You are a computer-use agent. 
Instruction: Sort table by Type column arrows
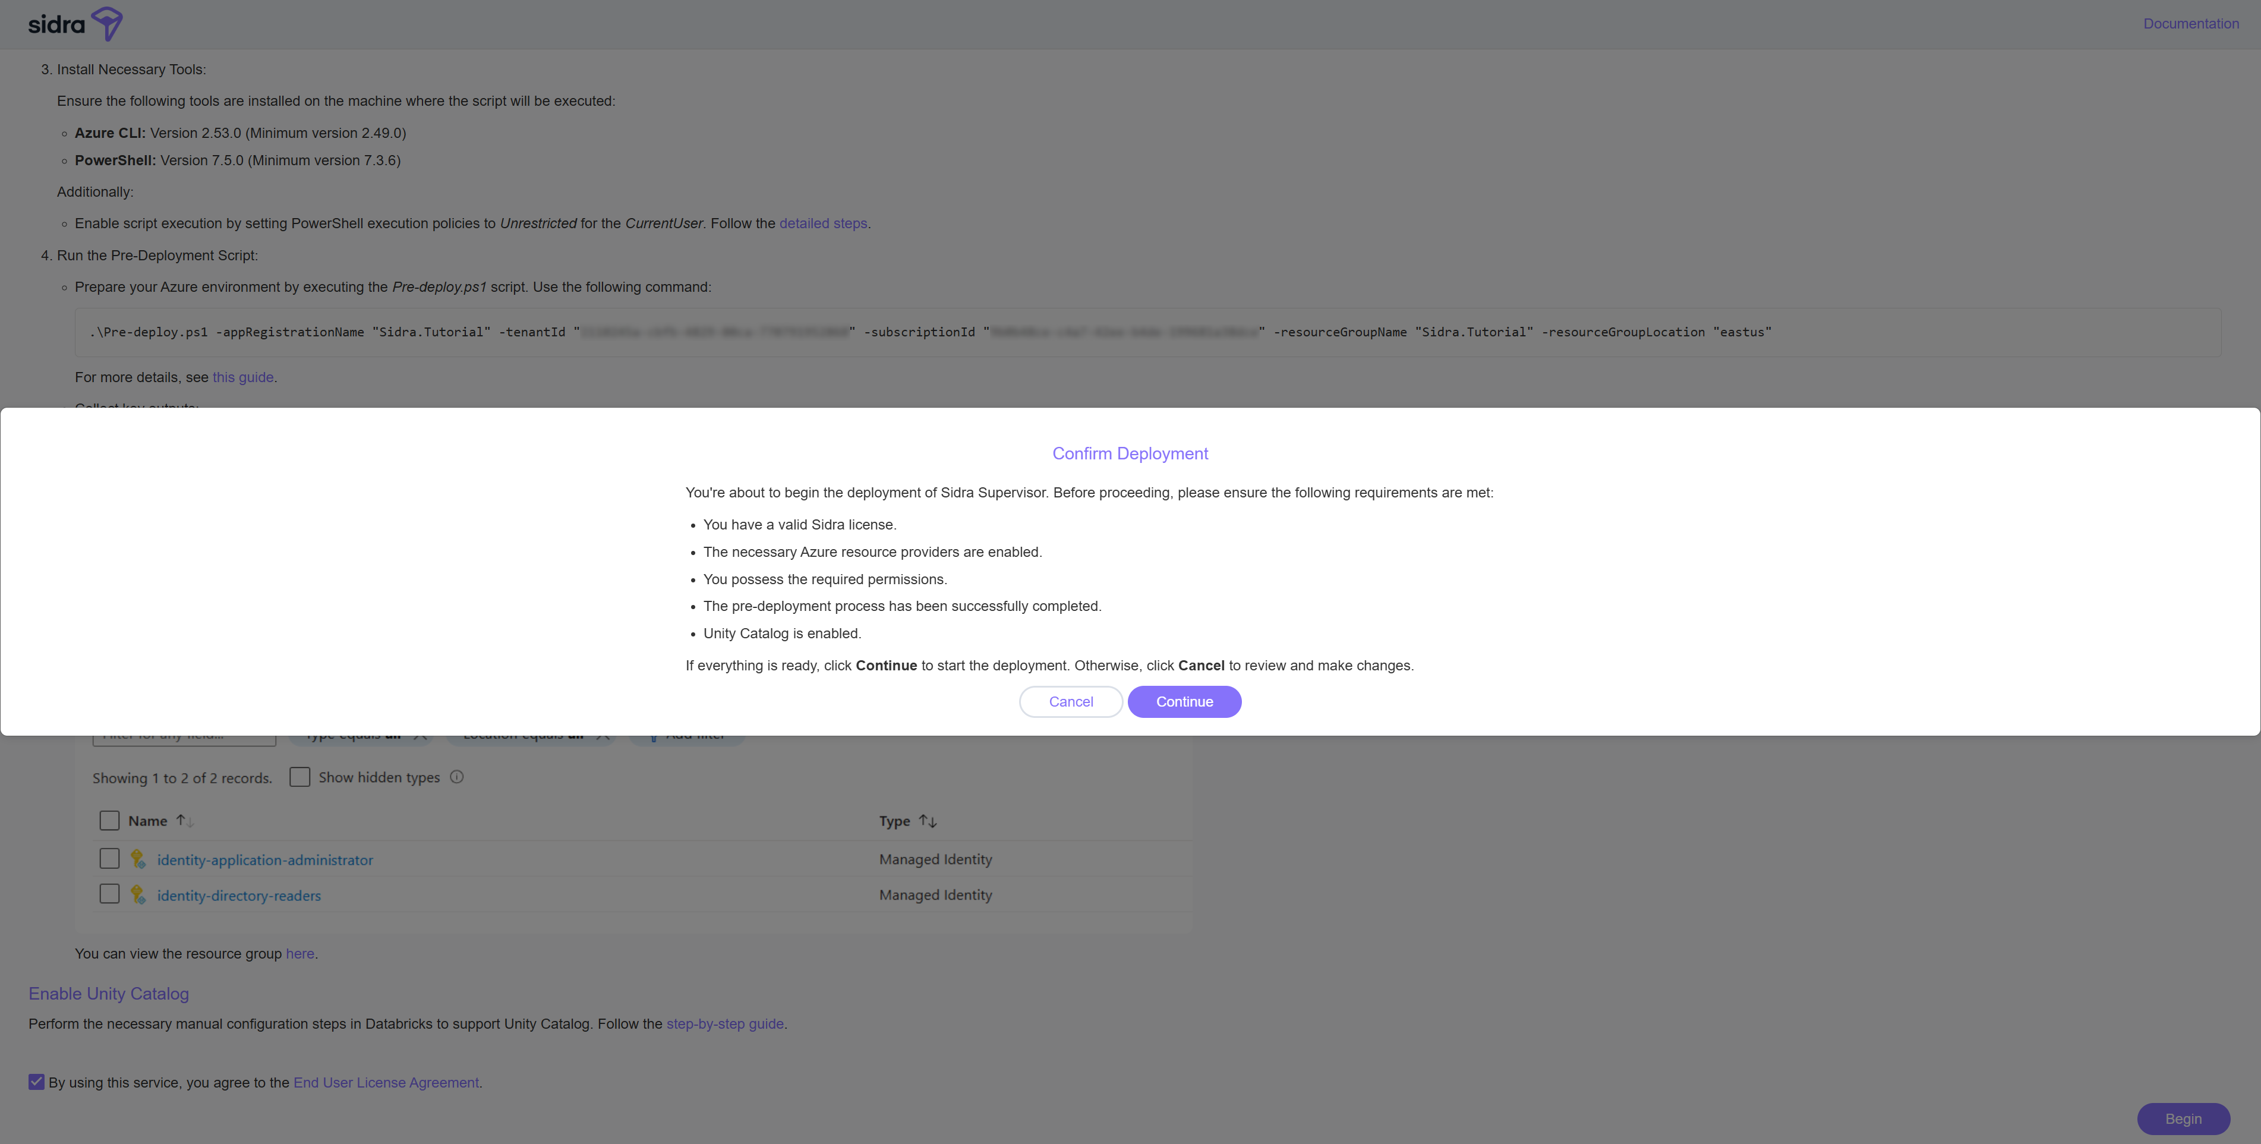coord(928,821)
